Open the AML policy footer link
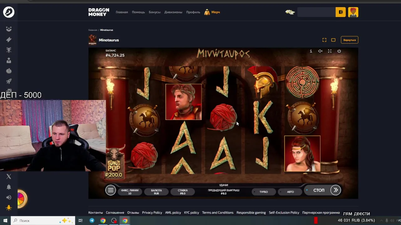Screen dimensions: 401x225 coord(173,212)
